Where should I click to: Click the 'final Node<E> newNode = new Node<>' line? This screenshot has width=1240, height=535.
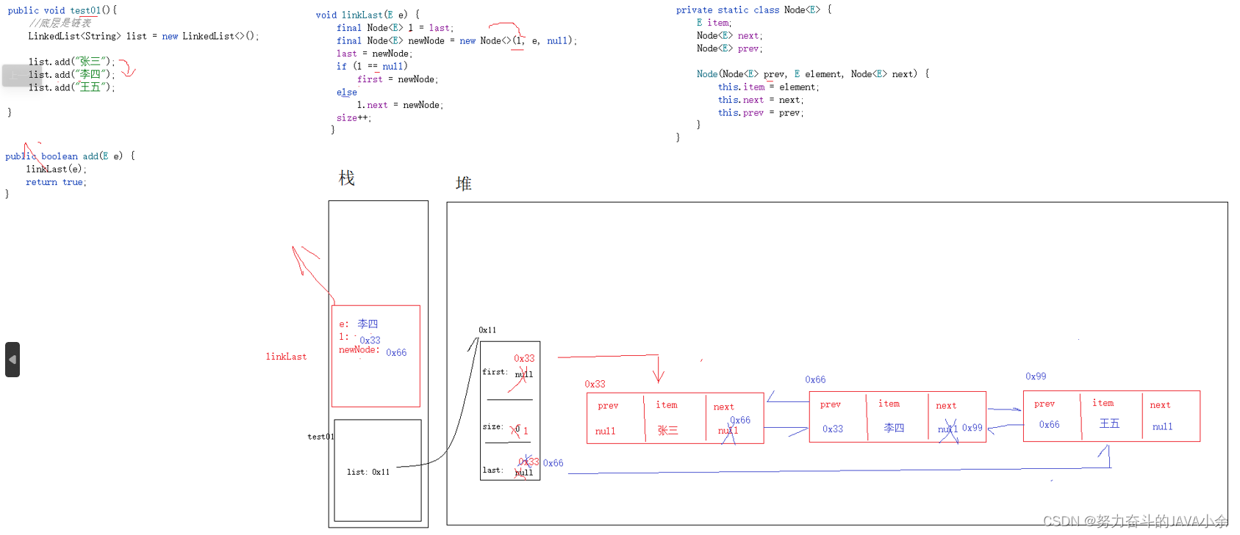click(x=456, y=41)
